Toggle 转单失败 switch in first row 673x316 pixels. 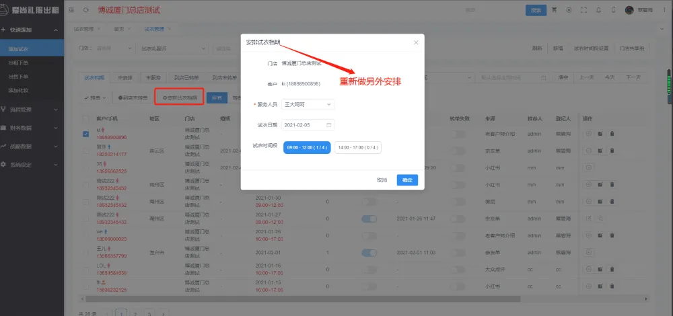[458, 134]
